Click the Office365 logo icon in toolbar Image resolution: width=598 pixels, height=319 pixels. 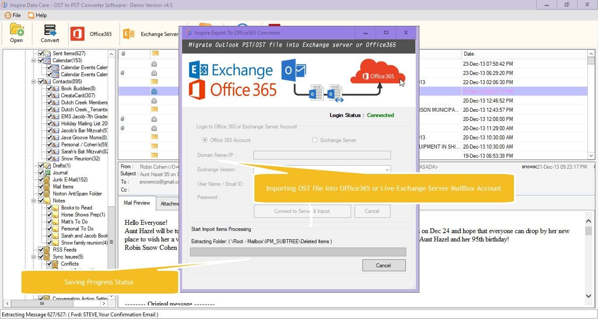tap(77, 34)
